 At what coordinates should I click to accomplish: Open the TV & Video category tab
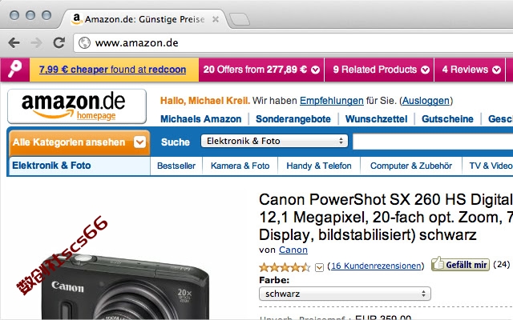pos(491,166)
